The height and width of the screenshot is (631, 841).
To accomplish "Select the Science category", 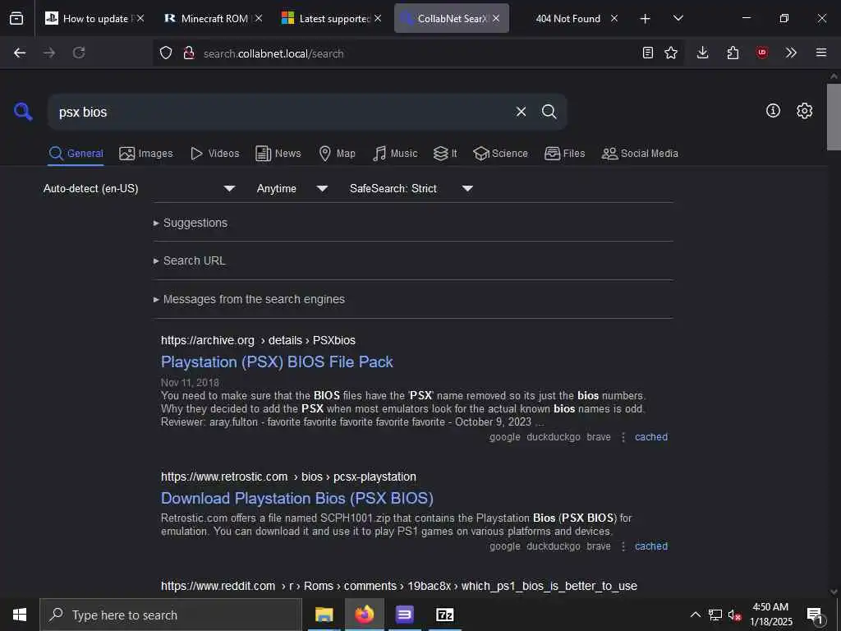I will pos(500,154).
